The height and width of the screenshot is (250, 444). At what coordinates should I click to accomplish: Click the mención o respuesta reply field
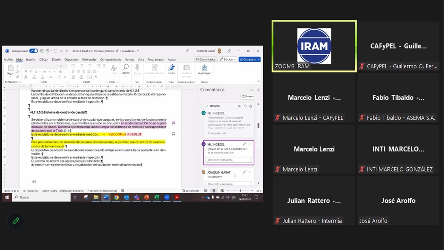[229, 160]
